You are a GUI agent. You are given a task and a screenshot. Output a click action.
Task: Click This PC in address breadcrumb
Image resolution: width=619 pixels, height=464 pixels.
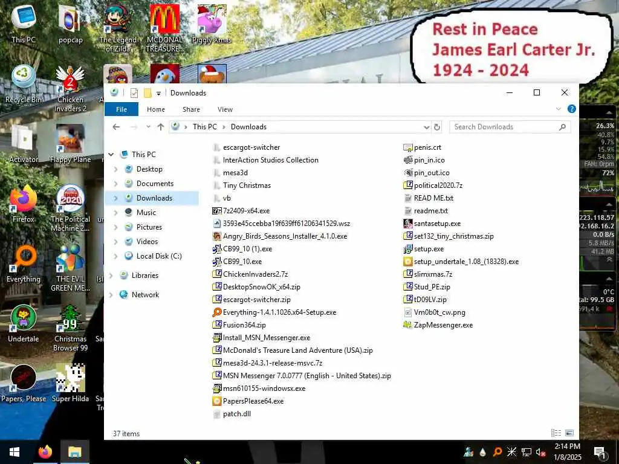[204, 127]
